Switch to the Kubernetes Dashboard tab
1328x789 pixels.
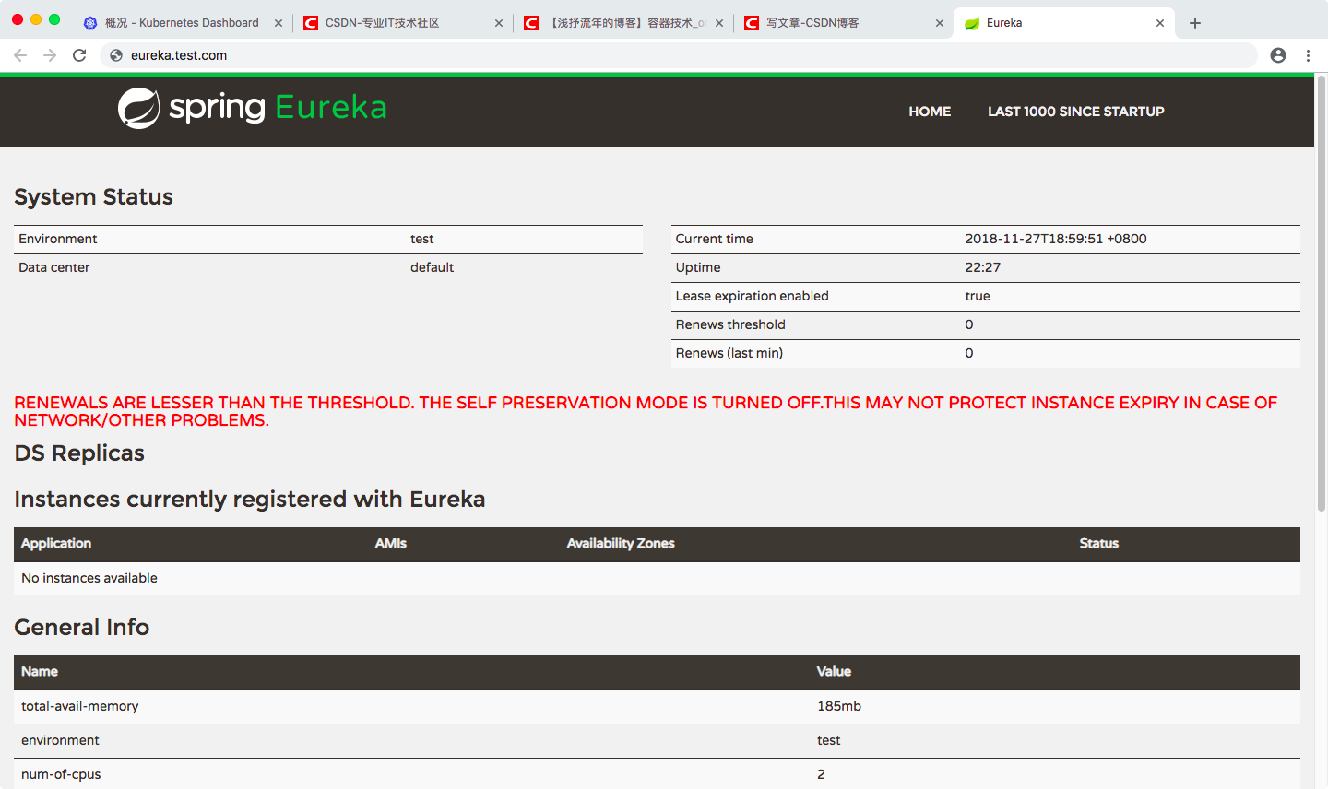[182, 23]
